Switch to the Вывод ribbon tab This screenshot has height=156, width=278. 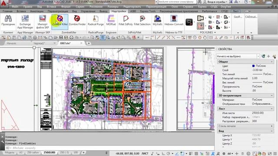point(103,11)
